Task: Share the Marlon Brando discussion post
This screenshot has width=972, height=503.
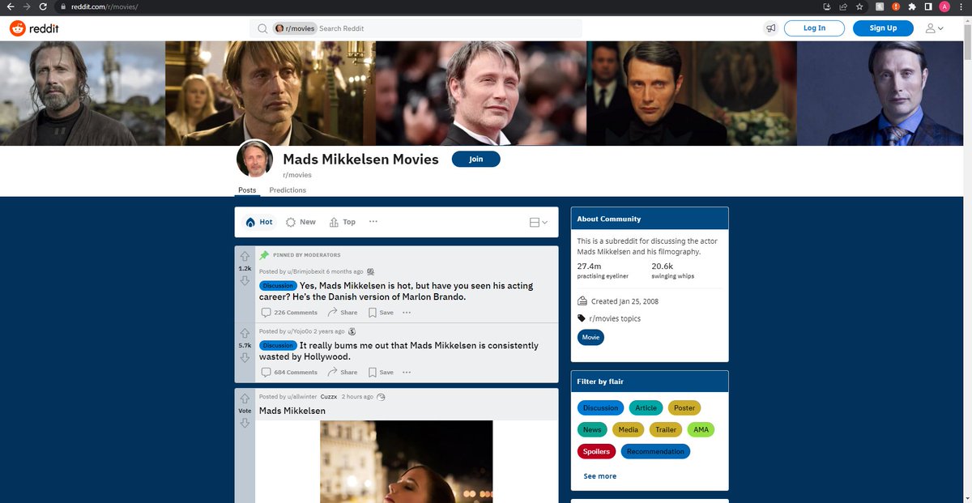Action: coord(343,312)
